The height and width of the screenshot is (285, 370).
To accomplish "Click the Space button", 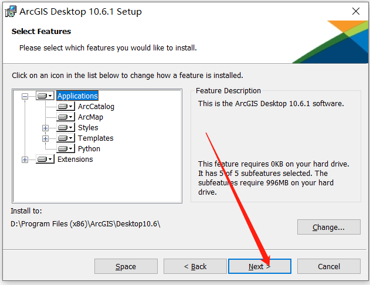I will pos(125,266).
